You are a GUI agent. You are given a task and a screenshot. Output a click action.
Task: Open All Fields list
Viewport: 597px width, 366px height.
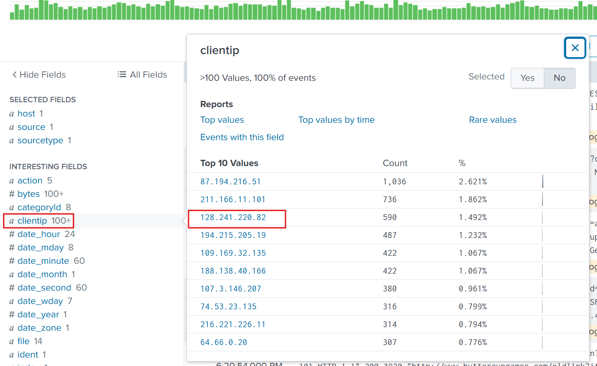[x=142, y=75]
